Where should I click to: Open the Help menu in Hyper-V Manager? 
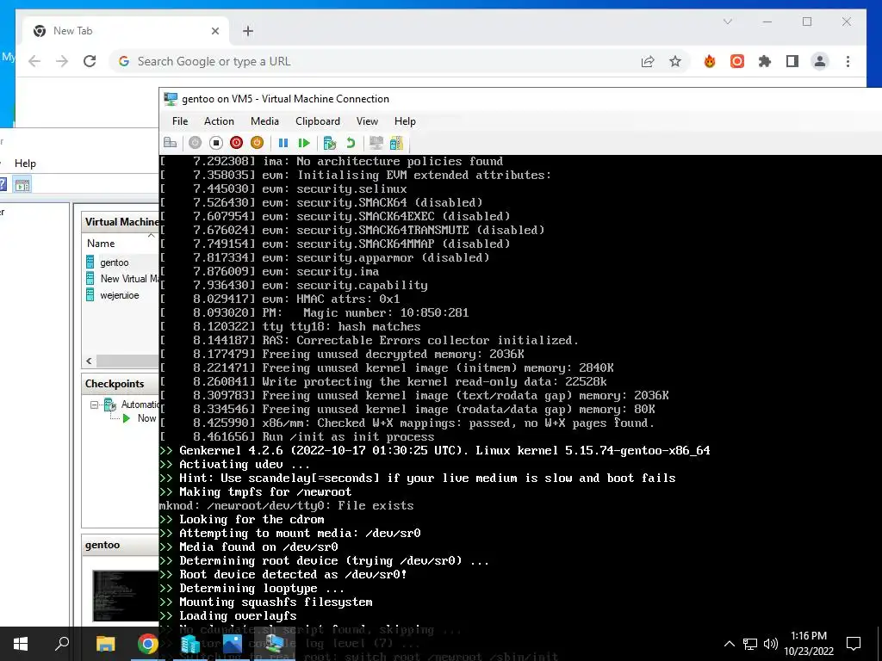[25, 164]
